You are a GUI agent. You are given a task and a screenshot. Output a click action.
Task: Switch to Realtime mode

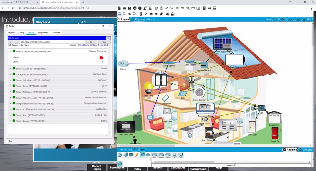290,150
